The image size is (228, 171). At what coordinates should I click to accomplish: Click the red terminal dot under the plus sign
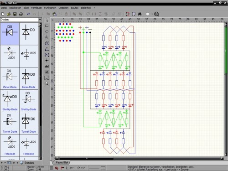(x=80, y=32)
